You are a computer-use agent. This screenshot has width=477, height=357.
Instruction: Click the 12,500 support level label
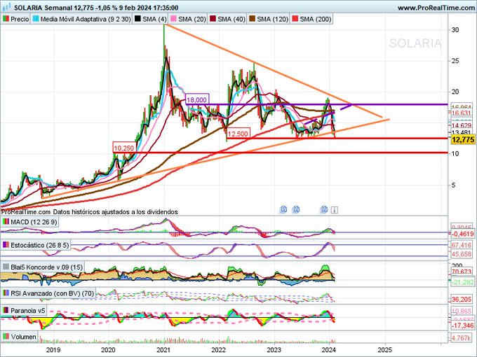coord(238,134)
